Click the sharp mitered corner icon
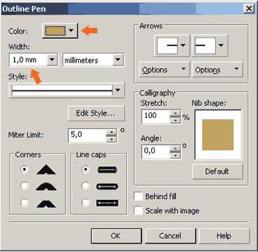The height and width of the screenshot is (252, 258). (x=46, y=169)
